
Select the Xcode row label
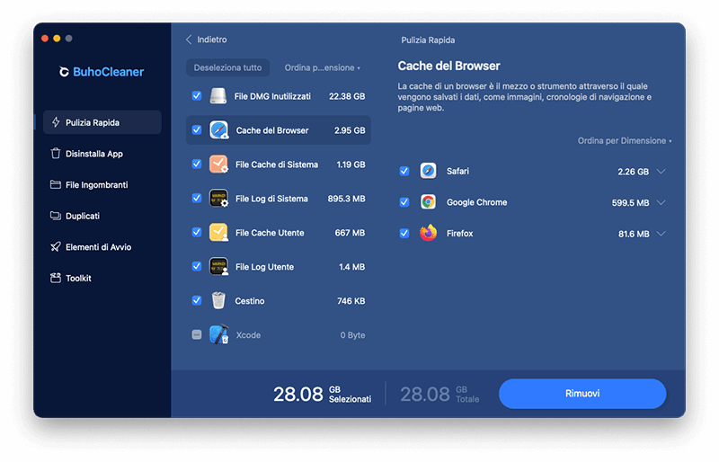248,335
